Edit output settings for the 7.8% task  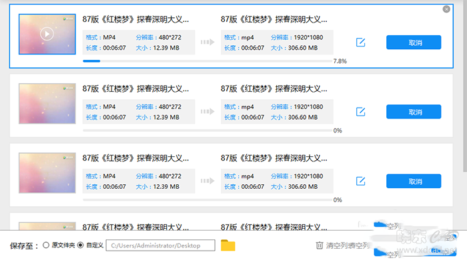point(361,43)
